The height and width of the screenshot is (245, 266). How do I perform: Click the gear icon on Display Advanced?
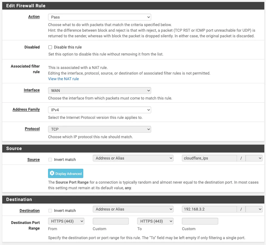52,173
